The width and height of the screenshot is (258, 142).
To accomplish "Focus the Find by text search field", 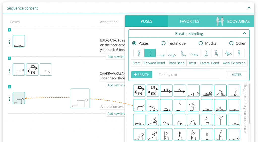I will coord(188,75).
